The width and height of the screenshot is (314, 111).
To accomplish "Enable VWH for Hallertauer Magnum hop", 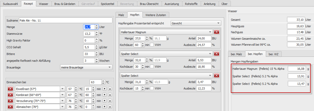I will pyautogui.click(x=152, y=45).
